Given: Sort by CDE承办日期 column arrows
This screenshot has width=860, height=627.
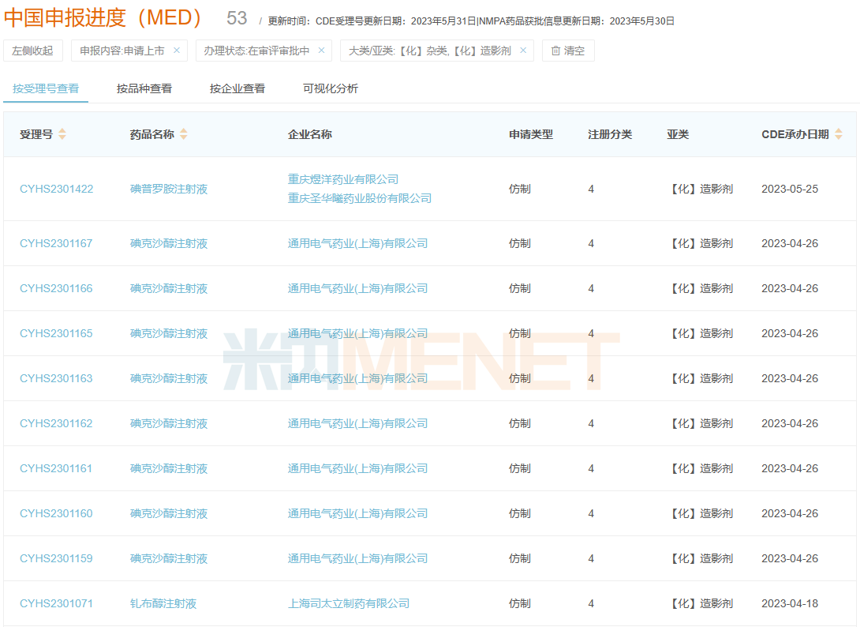Looking at the screenshot, I should 838,134.
